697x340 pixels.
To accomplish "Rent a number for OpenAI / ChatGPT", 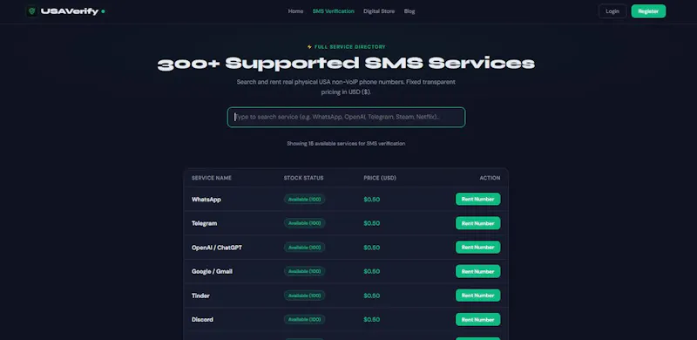I will [x=477, y=247].
